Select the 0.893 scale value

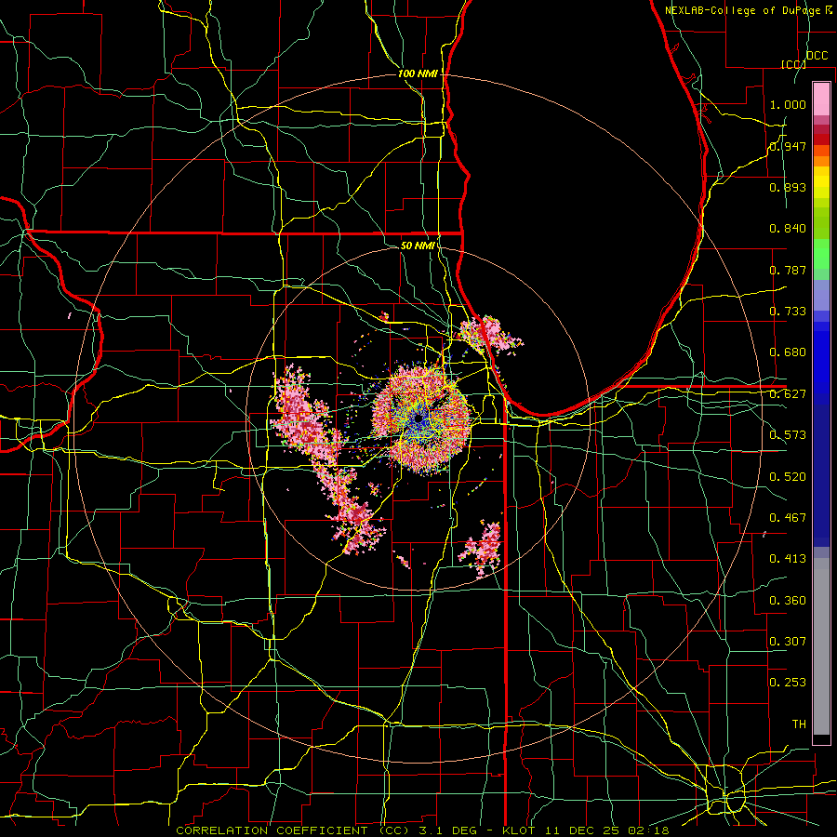click(x=788, y=187)
